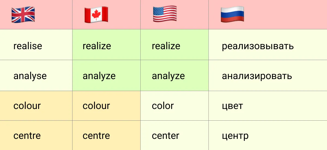Select Canadian 'analyze' cell

106,75
